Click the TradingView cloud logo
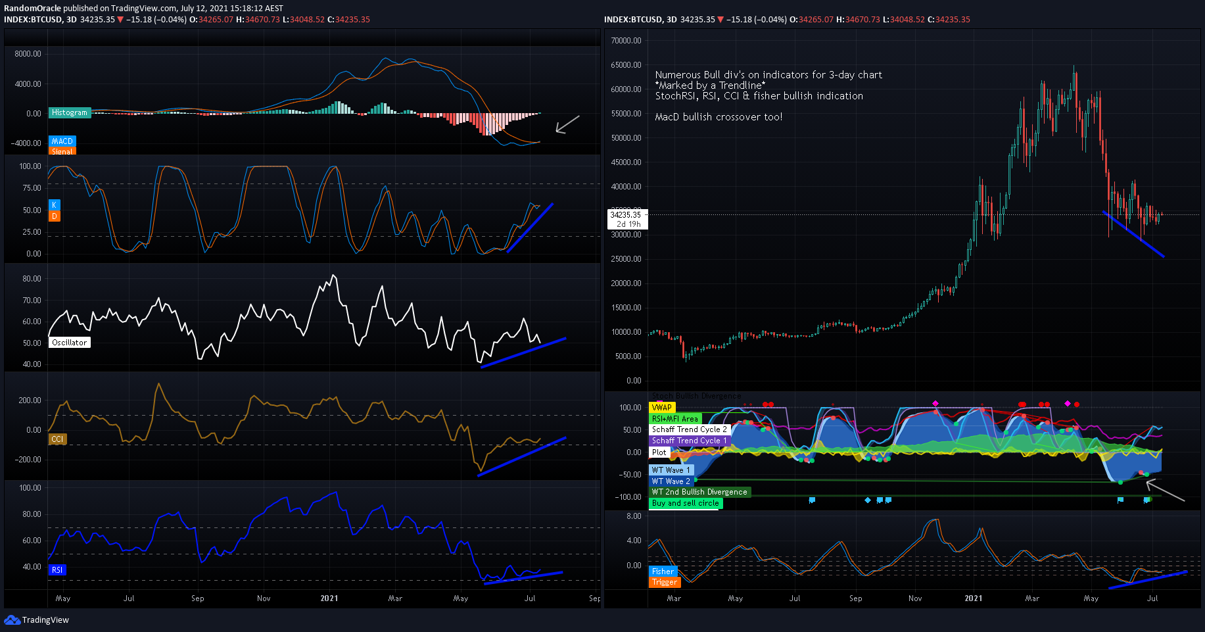 (x=12, y=620)
